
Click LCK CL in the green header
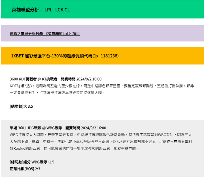(63, 10)
